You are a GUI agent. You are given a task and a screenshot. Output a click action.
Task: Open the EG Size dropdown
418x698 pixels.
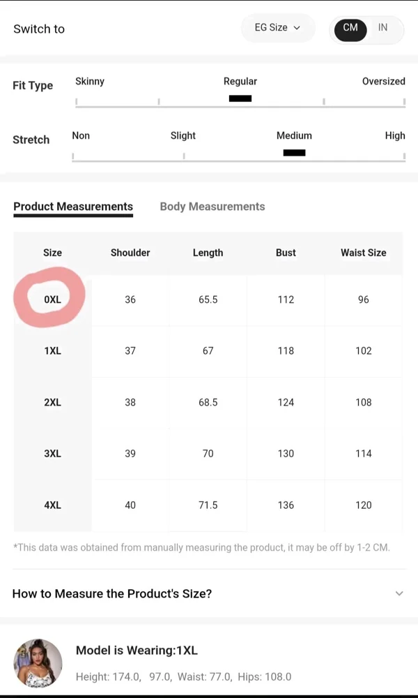278,28
